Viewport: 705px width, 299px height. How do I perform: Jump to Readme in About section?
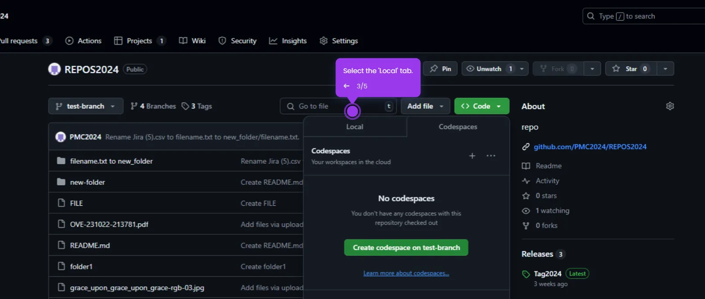(x=548, y=166)
